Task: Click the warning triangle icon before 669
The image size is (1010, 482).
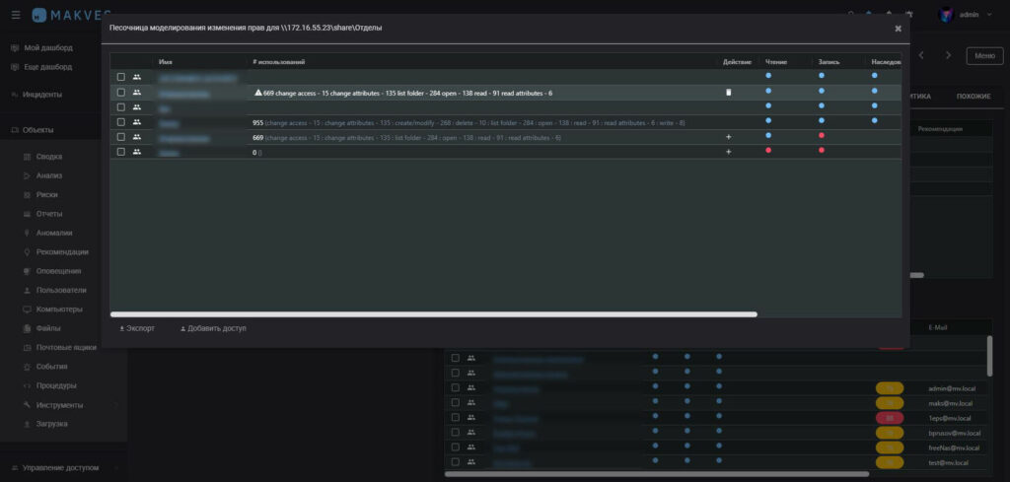Action: tap(257, 93)
